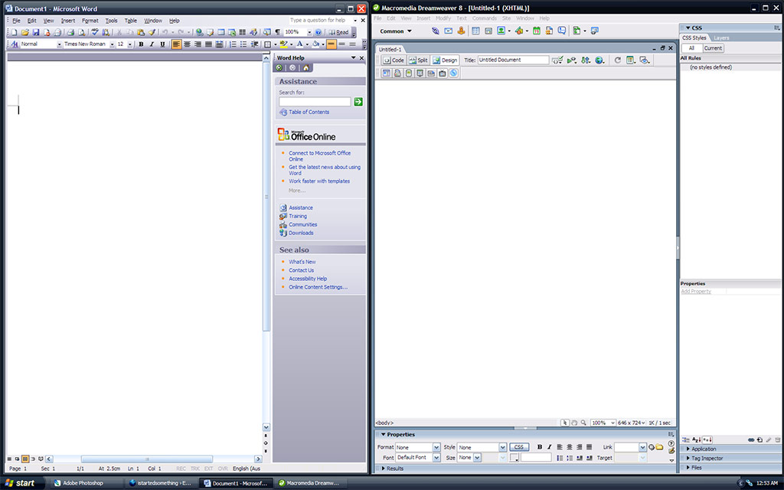Click the Table of Contents link in Word Help
784x490 pixels.
point(309,112)
